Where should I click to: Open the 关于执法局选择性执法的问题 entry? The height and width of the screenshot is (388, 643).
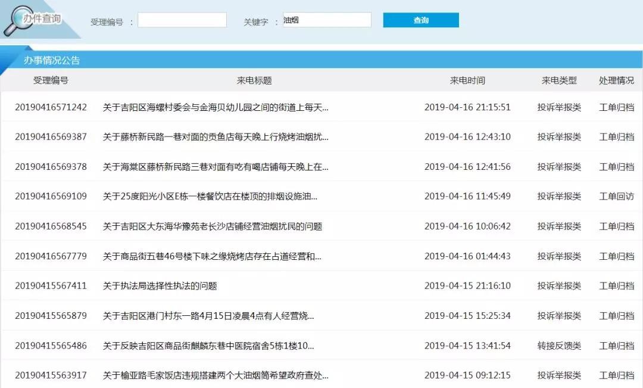tap(160, 286)
